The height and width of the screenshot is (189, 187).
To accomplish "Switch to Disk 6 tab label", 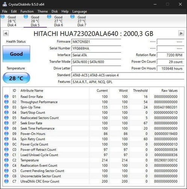I will click(x=58, y=25).
